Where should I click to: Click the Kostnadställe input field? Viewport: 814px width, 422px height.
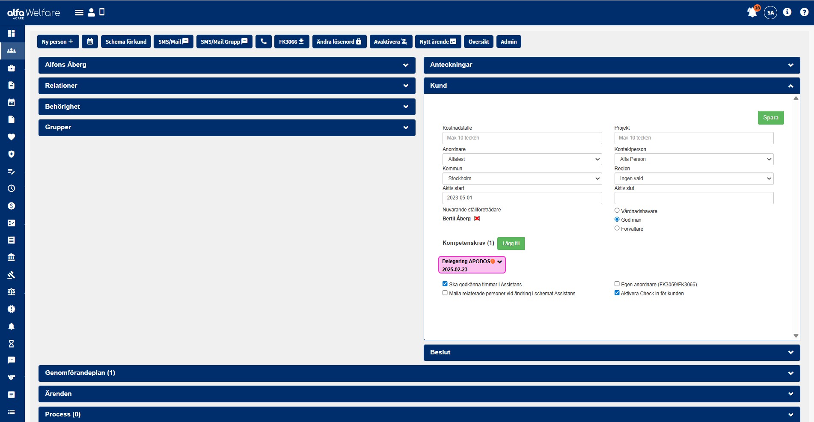[x=522, y=138]
